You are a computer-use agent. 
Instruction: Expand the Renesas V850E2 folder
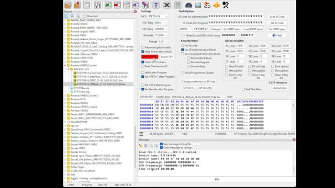65,103
